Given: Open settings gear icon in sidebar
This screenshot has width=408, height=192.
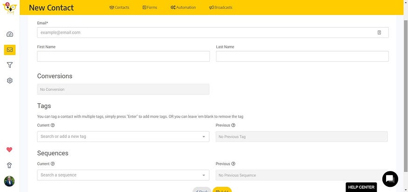Looking at the screenshot, I should (10, 80).
